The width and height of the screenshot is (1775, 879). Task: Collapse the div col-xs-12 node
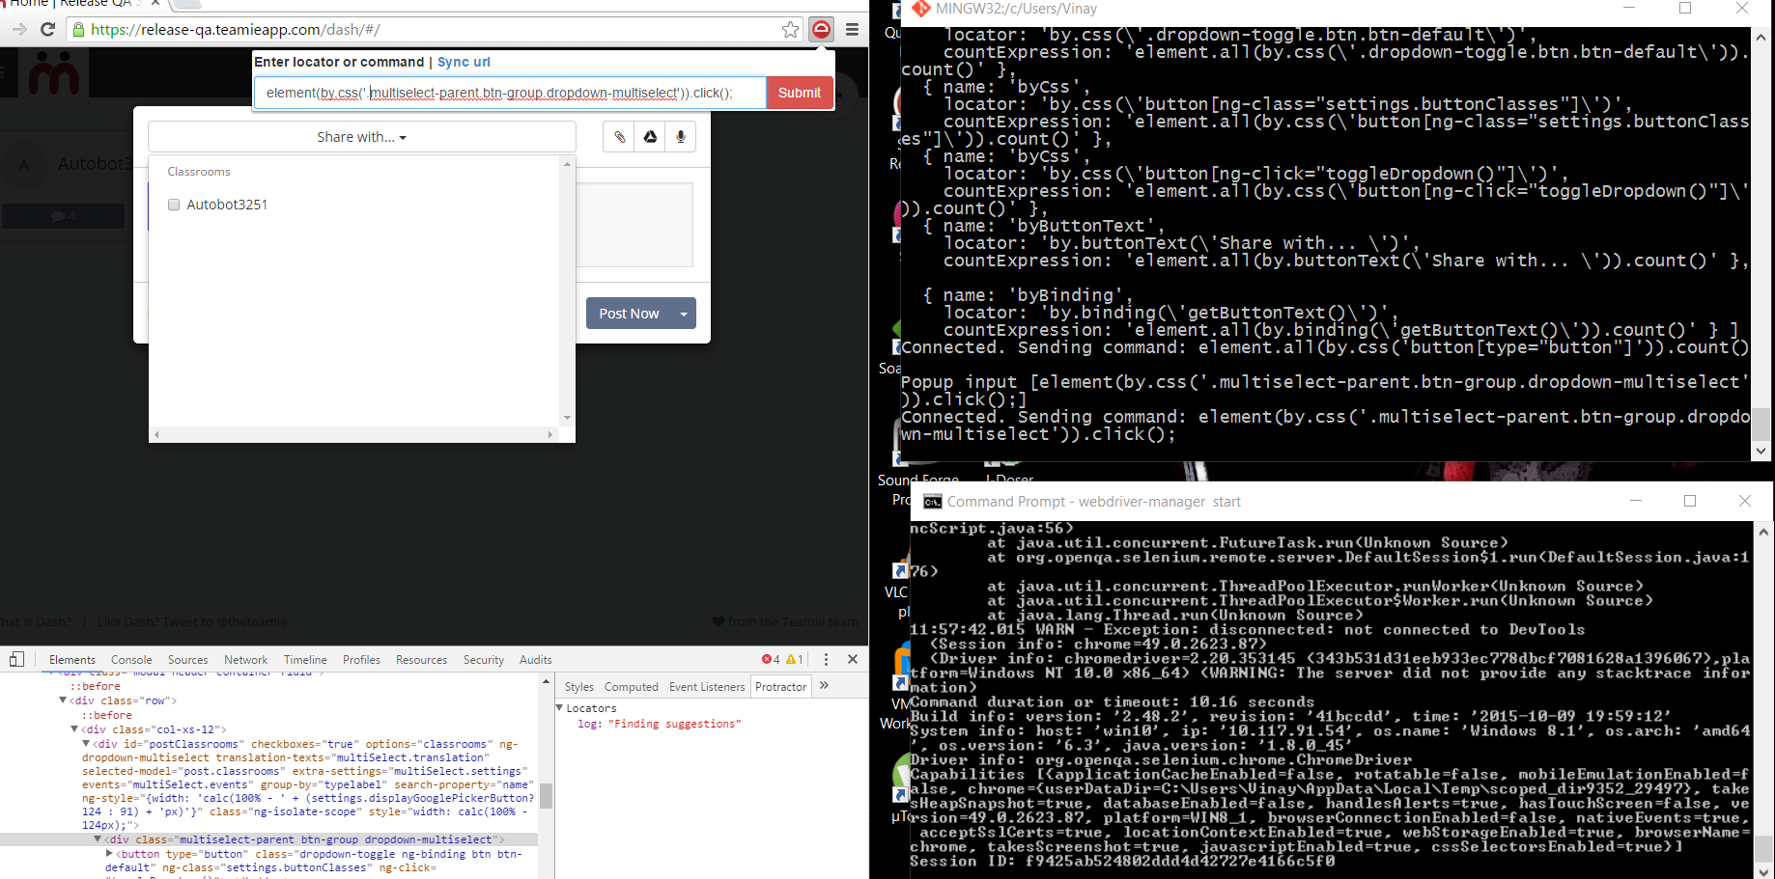point(75,729)
